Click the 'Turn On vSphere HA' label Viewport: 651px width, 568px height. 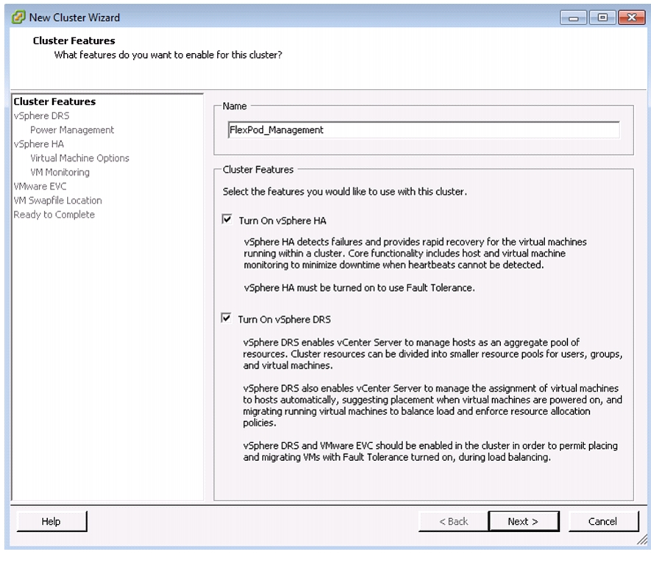point(282,220)
